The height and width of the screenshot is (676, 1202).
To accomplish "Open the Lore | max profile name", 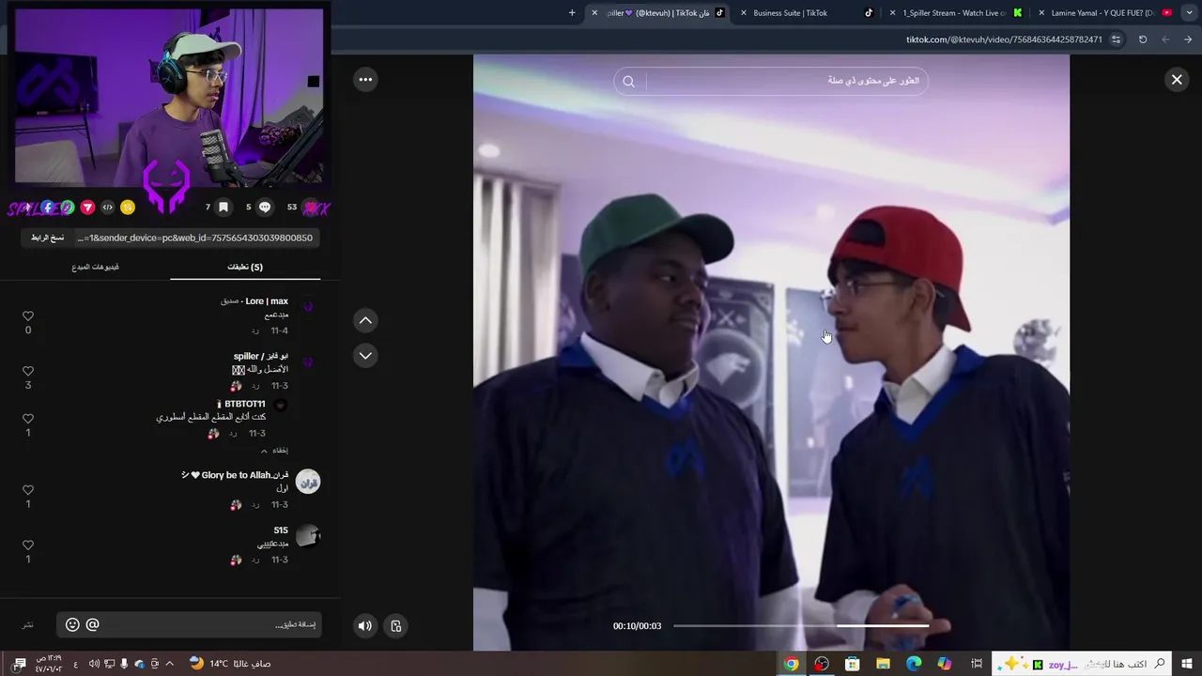I will point(267,301).
